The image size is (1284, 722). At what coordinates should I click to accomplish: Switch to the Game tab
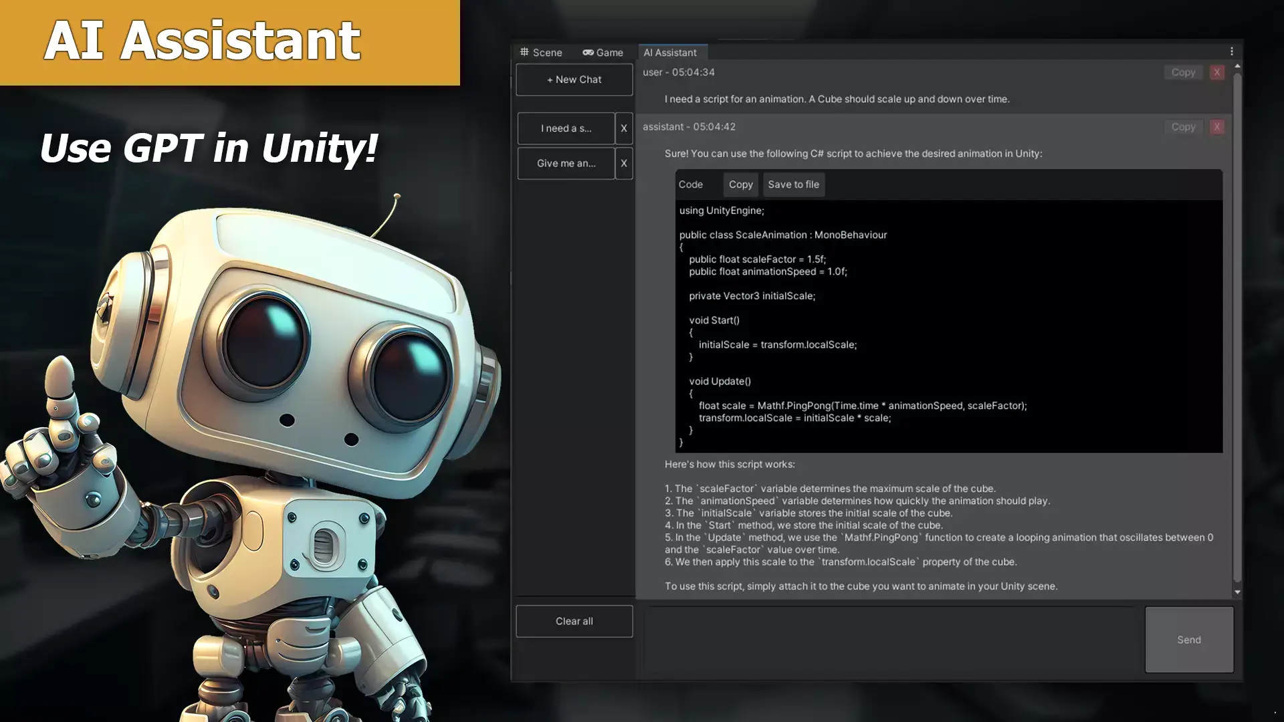(x=603, y=52)
